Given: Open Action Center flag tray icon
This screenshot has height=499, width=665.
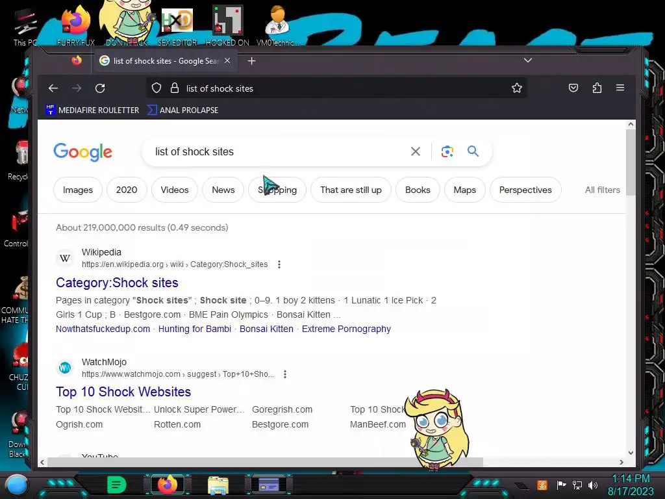Looking at the screenshot, I should click(x=561, y=485).
